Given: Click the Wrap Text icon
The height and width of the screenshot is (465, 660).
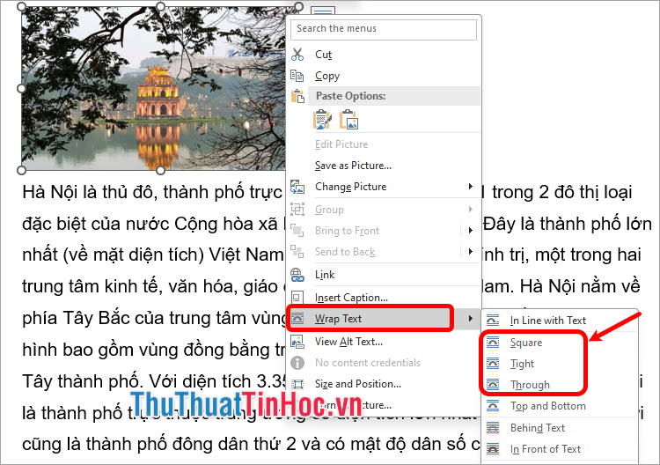Looking at the screenshot, I should (298, 319).
